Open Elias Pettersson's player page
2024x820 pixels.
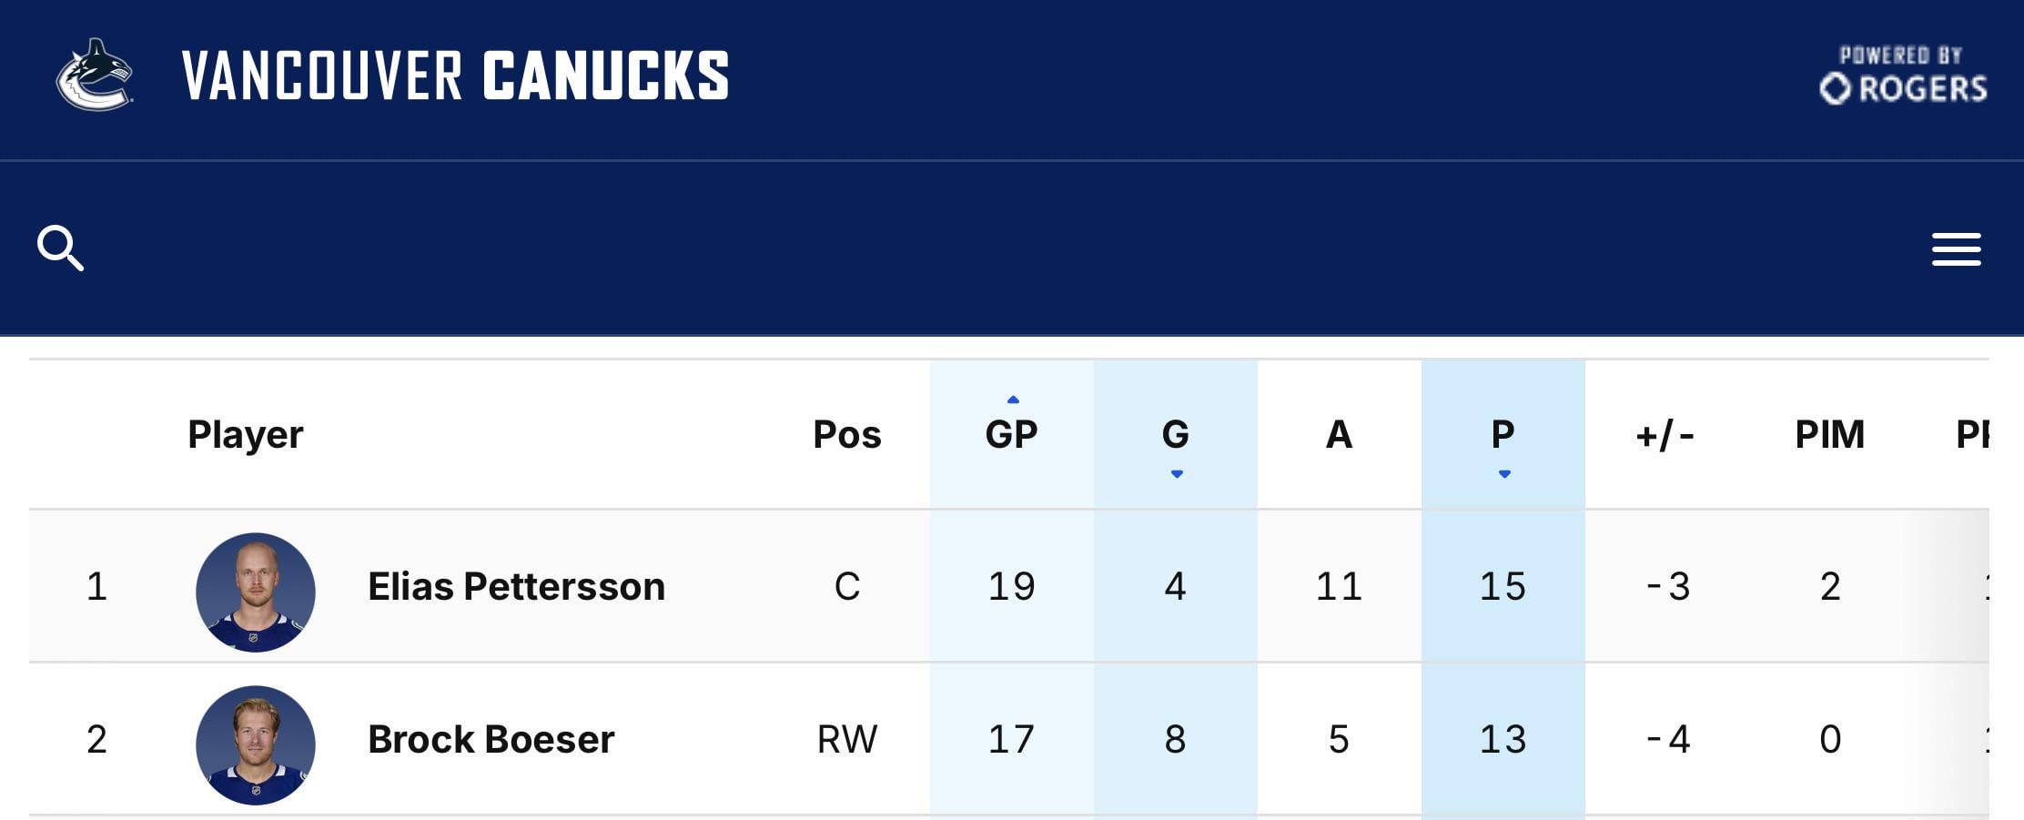516,587
